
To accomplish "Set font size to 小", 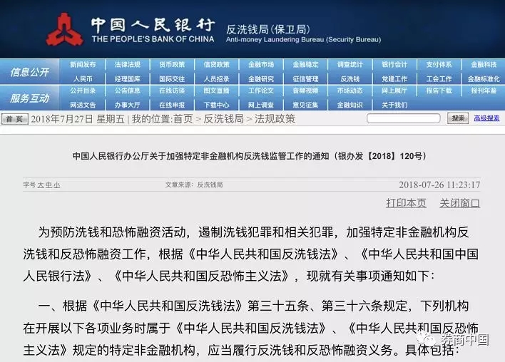I will coord(56,185).
